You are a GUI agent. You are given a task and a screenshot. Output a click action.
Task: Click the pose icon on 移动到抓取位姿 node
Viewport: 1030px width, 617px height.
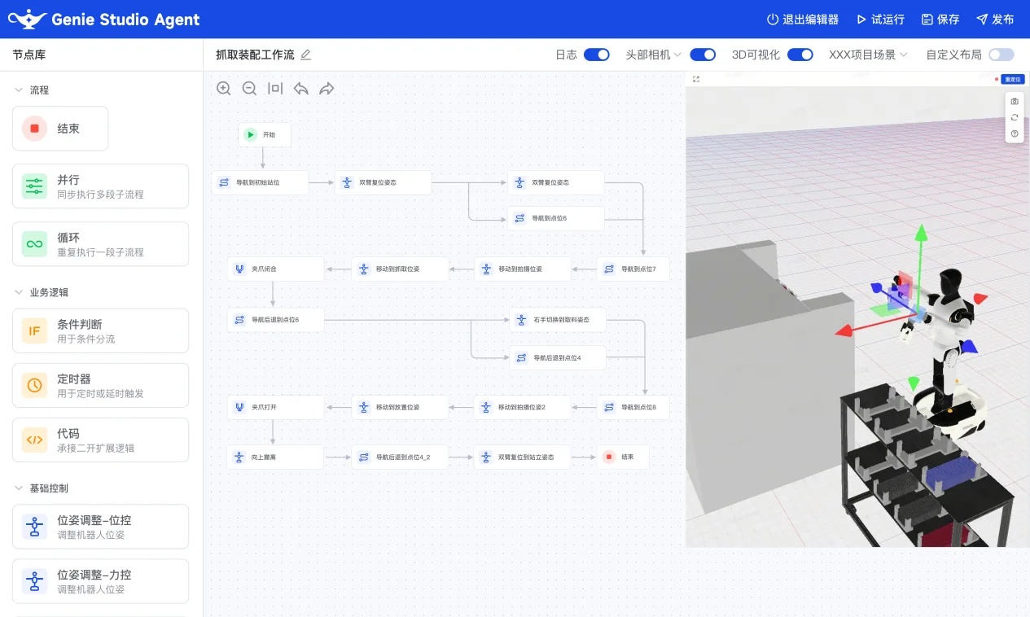click(x=364, y=269)
